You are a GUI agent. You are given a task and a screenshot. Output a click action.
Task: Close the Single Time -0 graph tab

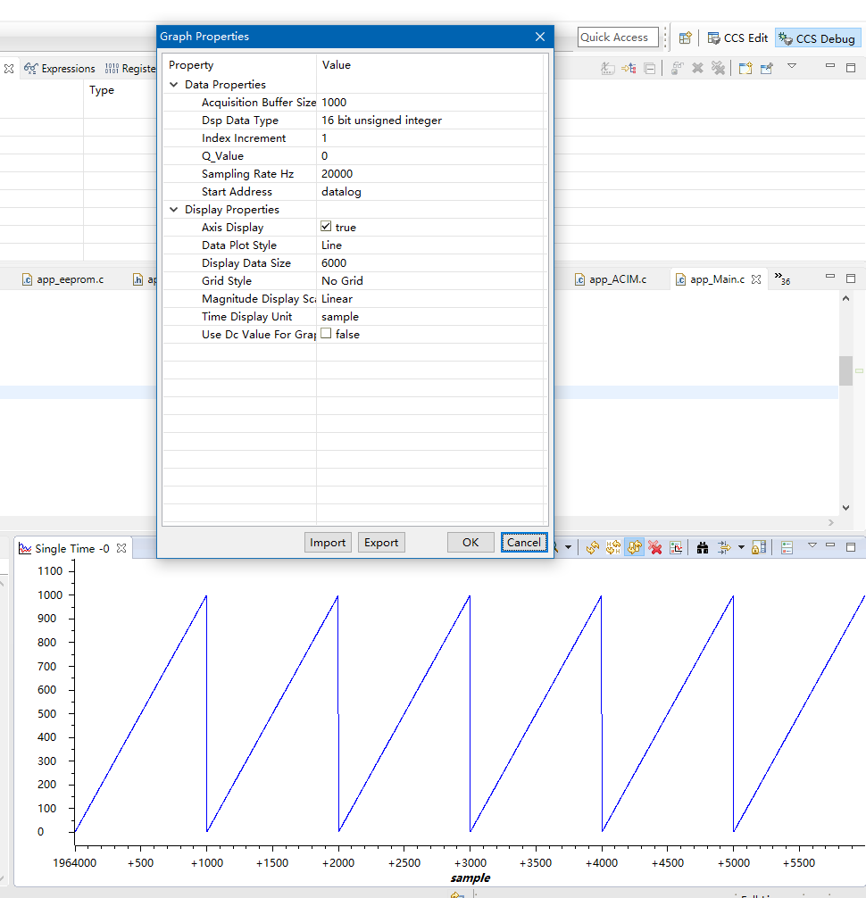click(121, 548)
